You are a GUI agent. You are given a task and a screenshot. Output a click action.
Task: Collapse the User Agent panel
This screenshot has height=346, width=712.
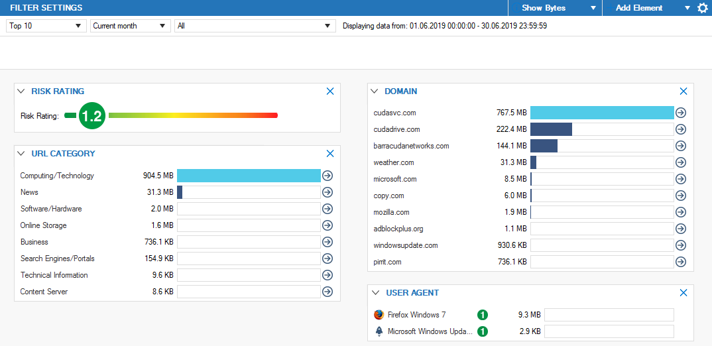point(375,293)
